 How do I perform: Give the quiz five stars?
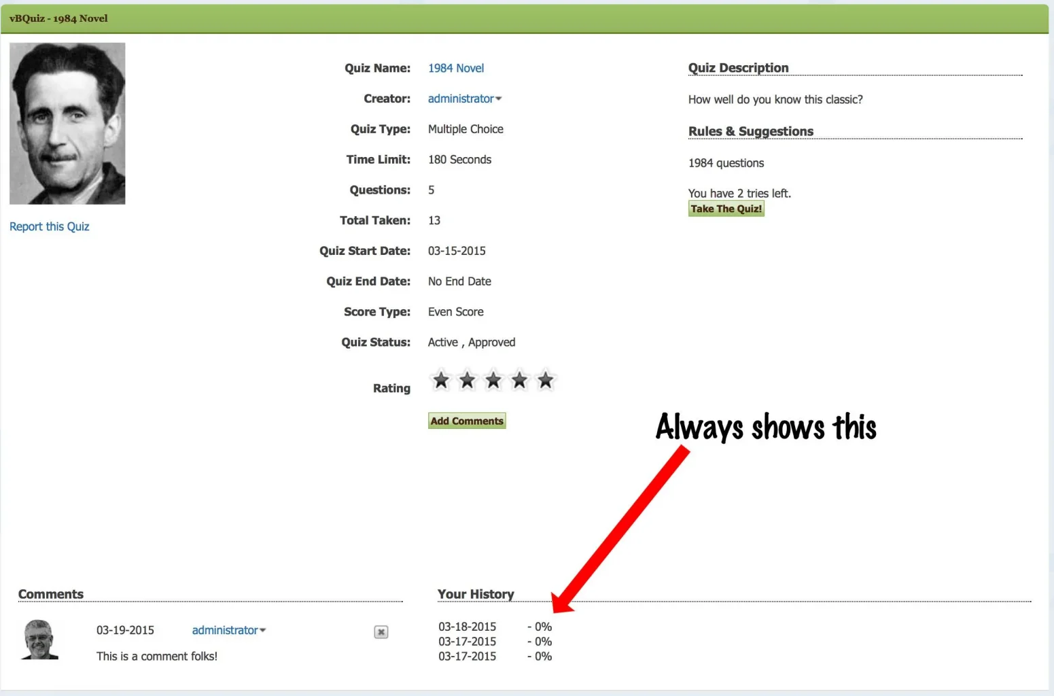(x=545, y=380)
